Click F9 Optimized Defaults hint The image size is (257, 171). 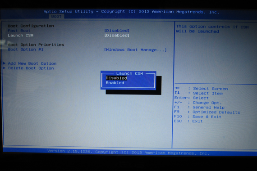point(207,112)
